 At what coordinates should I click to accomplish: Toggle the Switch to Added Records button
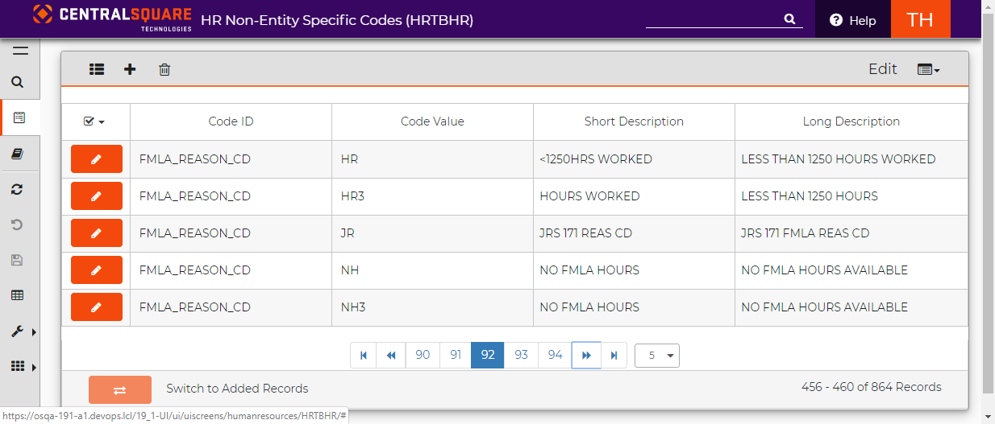[120, 389]
